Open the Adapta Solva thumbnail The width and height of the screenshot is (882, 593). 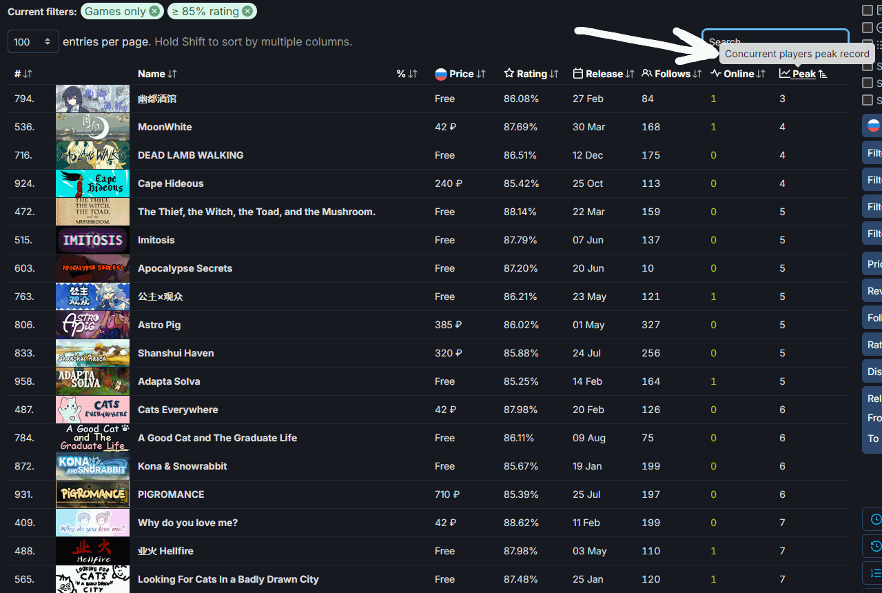pos(92,381)
